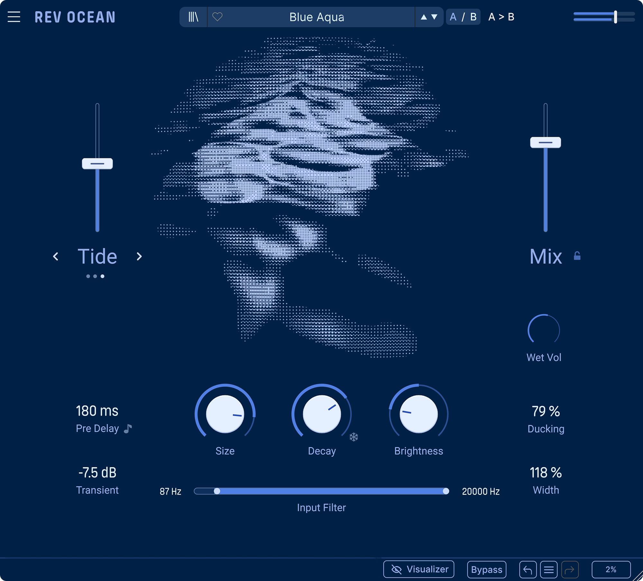Redo the last change
643x581 pixels.
(570, 570)
